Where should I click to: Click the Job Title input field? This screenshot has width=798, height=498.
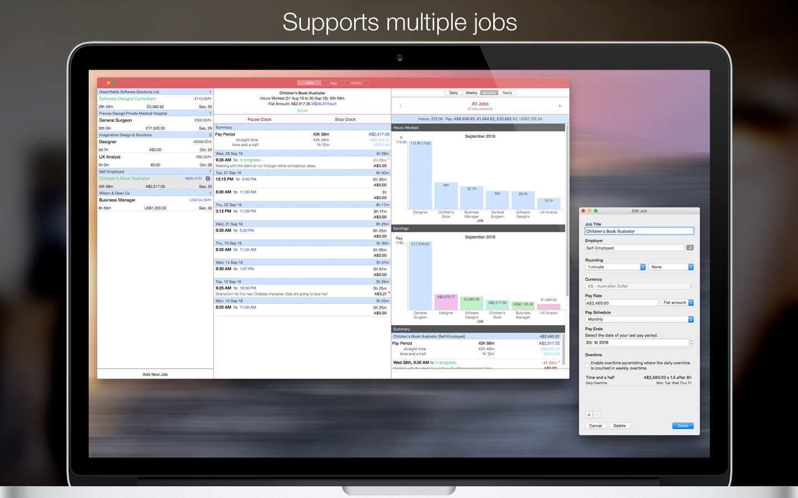point(640,231)
